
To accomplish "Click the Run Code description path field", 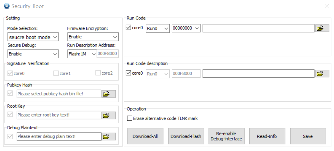I will (258, 74).
